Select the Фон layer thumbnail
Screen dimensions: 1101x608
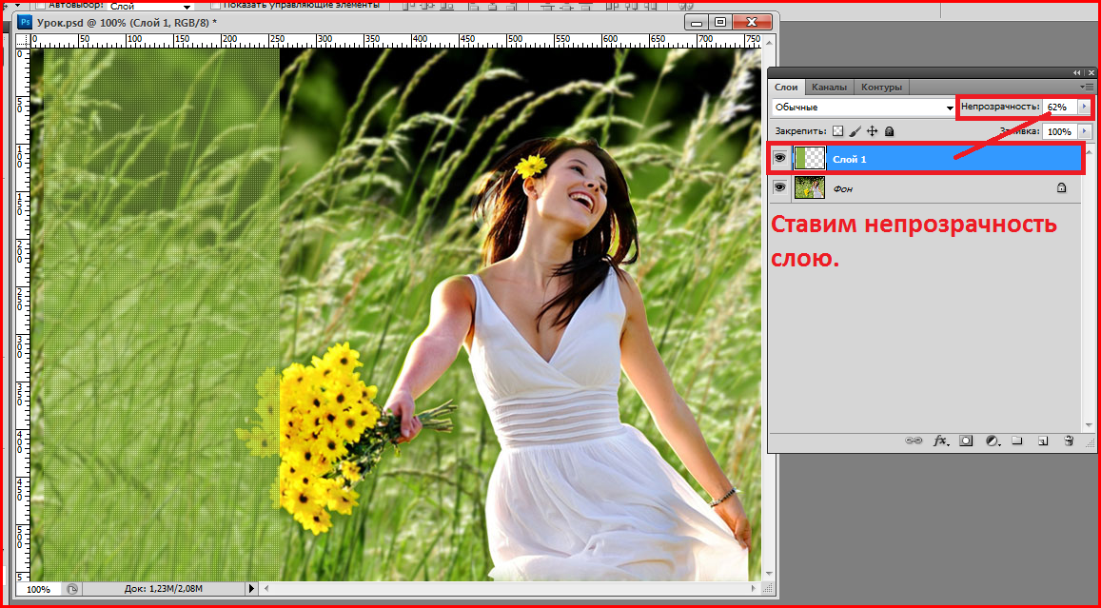(809, 187)
